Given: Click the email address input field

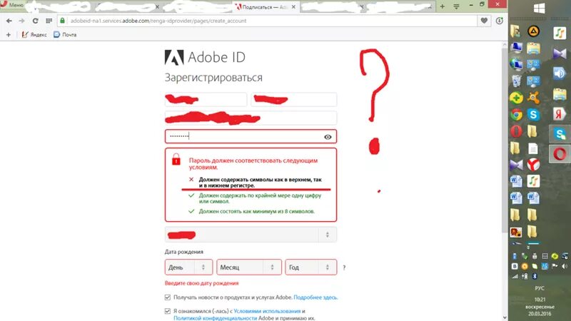Looking at the screenshot, I should (x=251, y=118).
